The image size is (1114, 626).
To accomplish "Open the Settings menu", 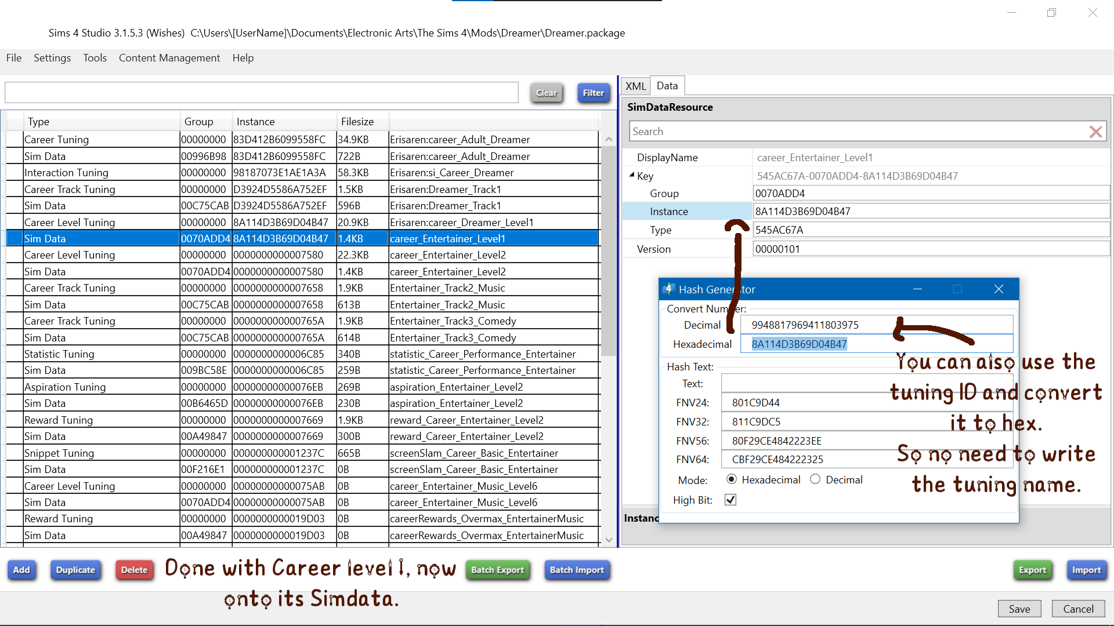I will 52,58.
